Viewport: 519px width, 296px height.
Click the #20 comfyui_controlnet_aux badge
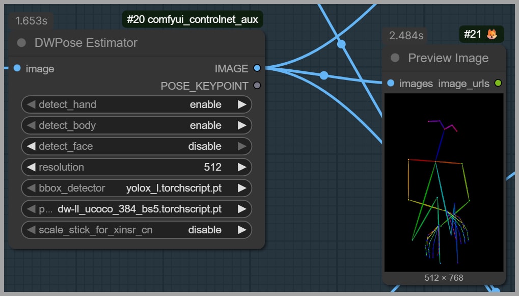pos(193,20)
